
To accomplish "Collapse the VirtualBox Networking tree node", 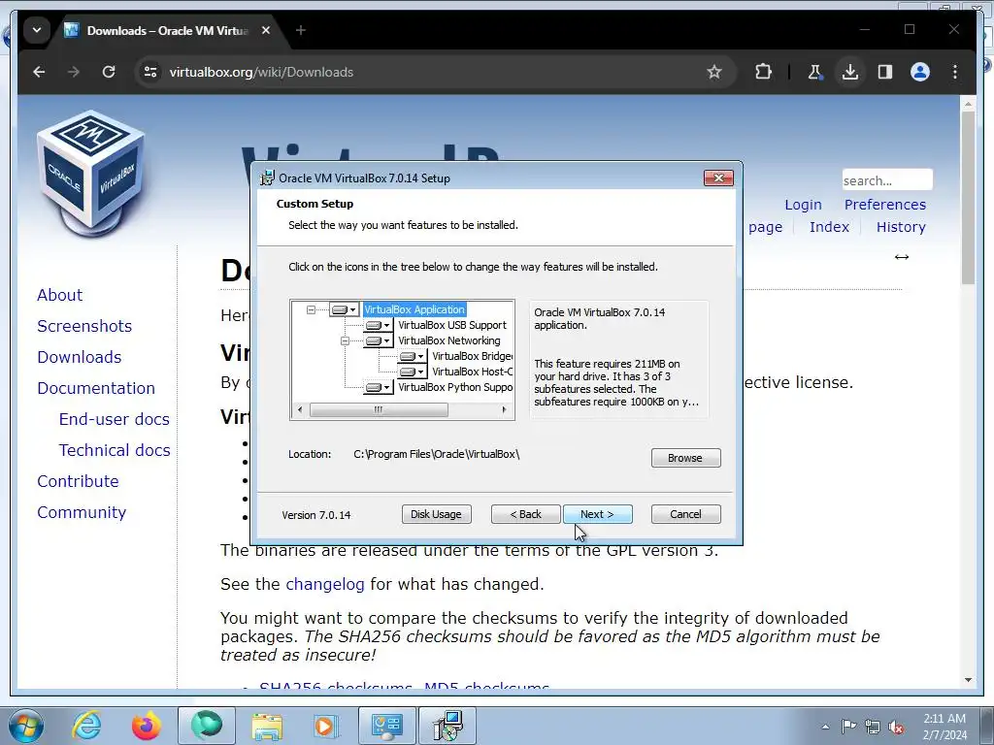I will point(345,340).
